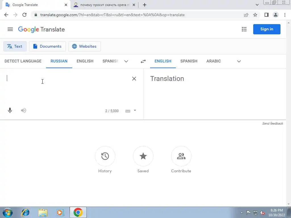Share this page icon in address bar

coord(246,15)
